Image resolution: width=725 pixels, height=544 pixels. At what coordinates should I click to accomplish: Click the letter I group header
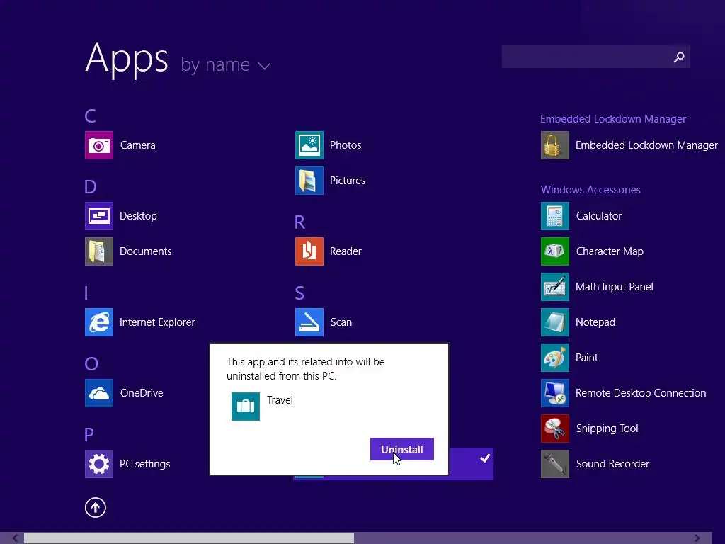click(x=86, y=293)
